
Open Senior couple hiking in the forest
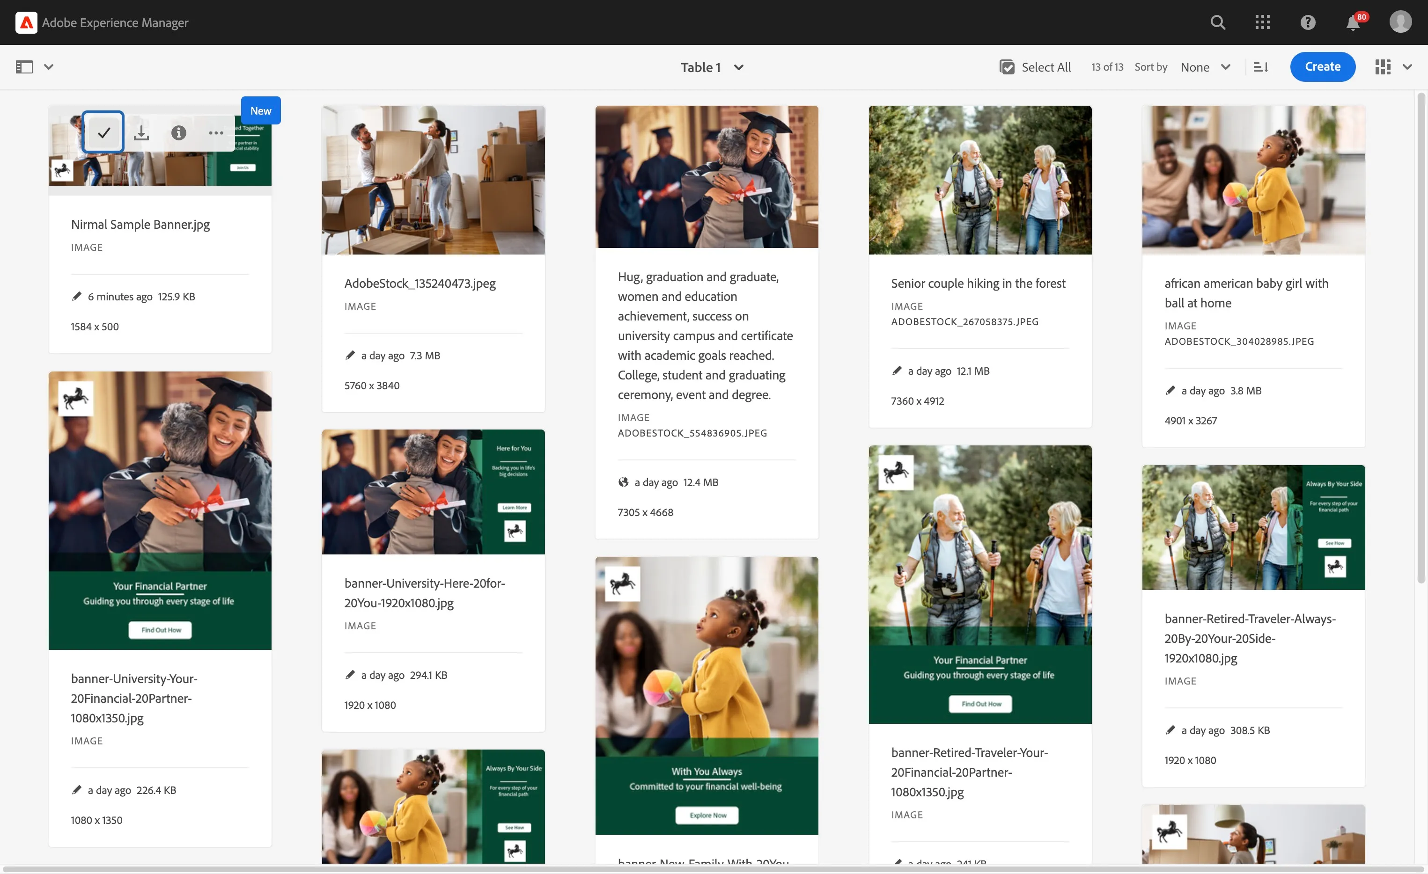coord(978,283)
